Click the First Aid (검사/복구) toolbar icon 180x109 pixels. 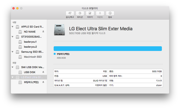click(x=70, y=13)
